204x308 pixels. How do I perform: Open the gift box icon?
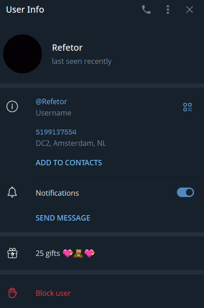12,253
